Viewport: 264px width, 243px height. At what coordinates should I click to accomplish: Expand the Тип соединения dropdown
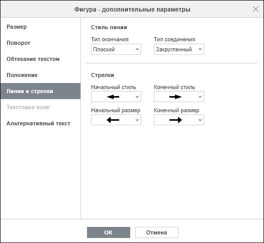click(x=179, y=49)
